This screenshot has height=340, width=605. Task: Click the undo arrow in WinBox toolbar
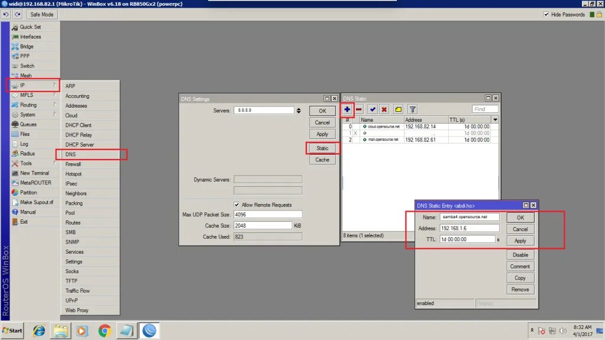[x=6, y=14]
